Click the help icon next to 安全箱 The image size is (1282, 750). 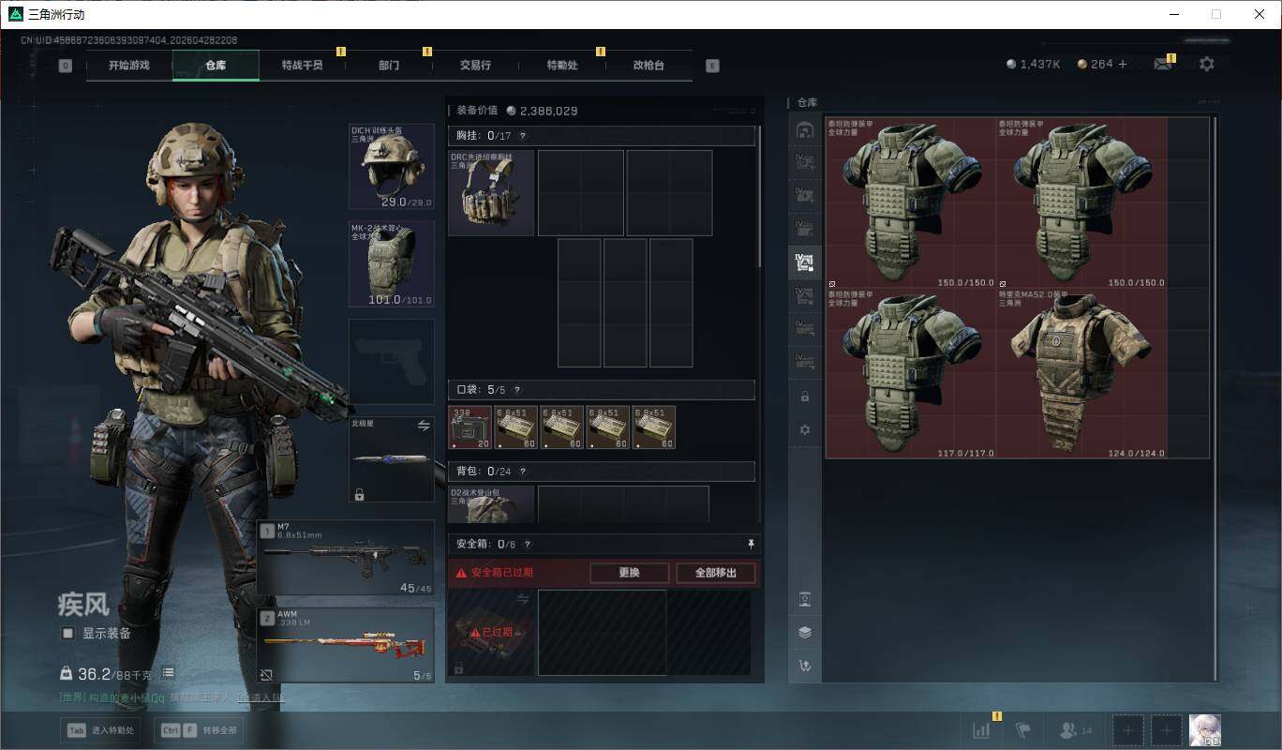point(528,545)
